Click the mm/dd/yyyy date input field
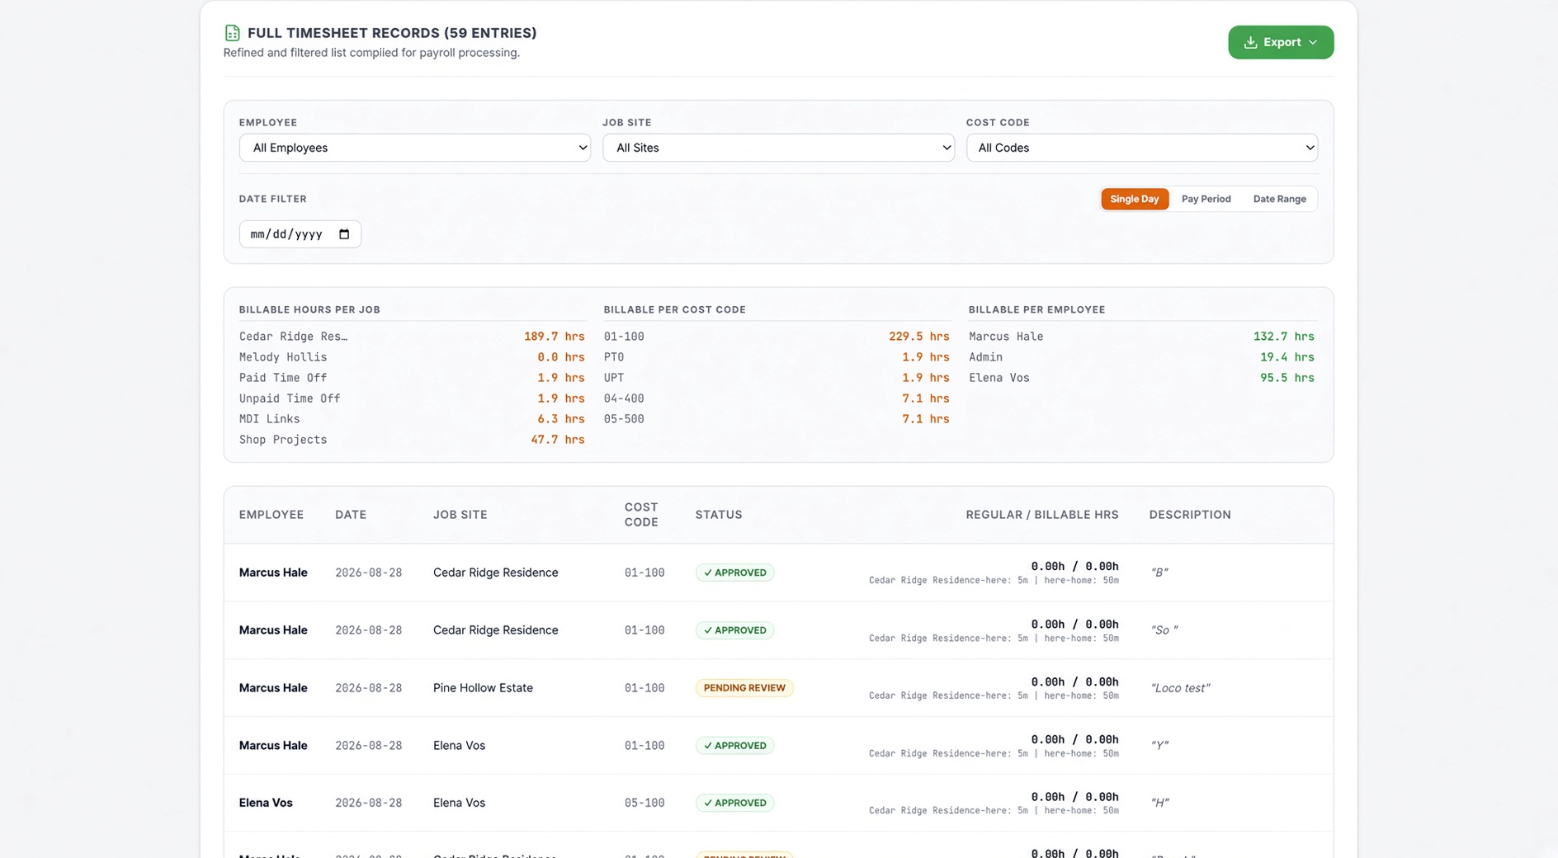 pyautogui.click(x=300, y=234)
